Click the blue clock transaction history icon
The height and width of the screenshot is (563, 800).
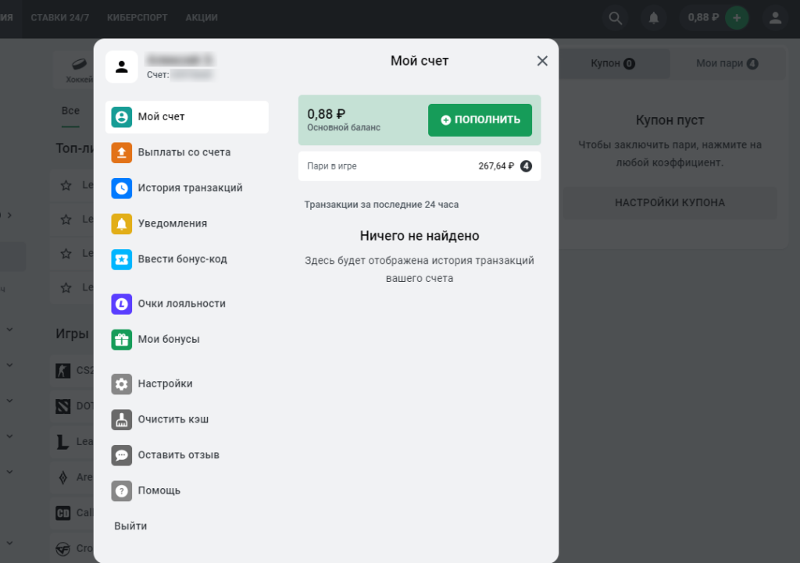click(x=121, y=188)
